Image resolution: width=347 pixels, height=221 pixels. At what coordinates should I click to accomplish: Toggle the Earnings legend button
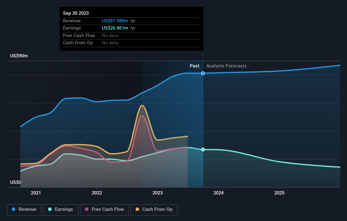tap(60, 210)
